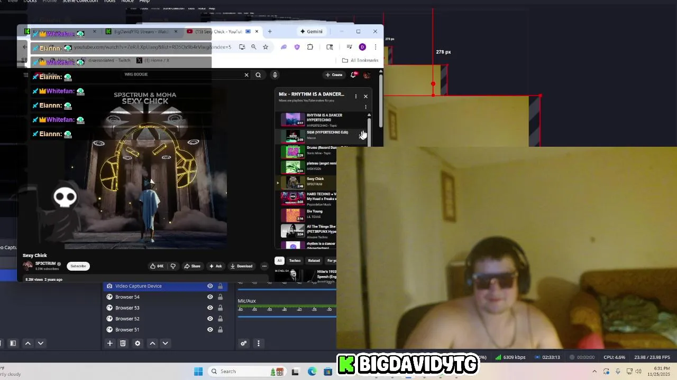
Task: Select the Related filter chip
Action: click(314, 261)
